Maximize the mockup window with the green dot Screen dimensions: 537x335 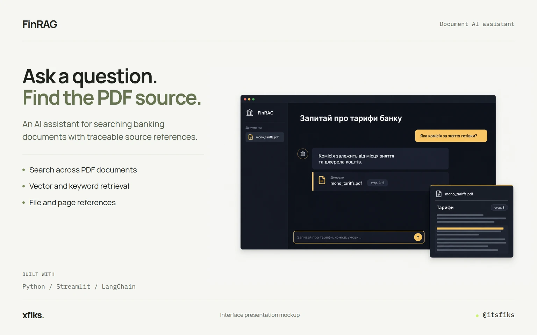[253, 99]
